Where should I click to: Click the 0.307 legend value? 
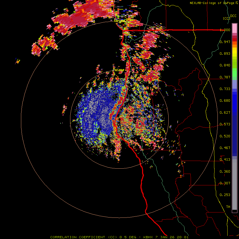[x=225, y=183]
